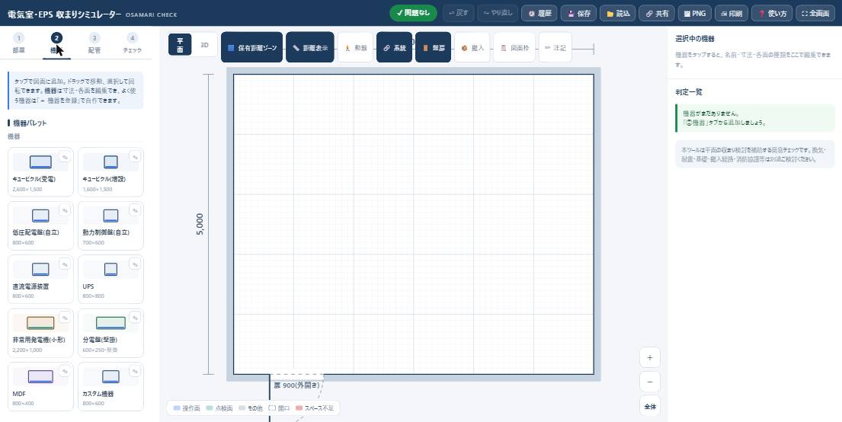The height and width of the screenshot is (422, 842).
Task: Toggle the 搬入 carry-in route display
Action: coord(472,47)
